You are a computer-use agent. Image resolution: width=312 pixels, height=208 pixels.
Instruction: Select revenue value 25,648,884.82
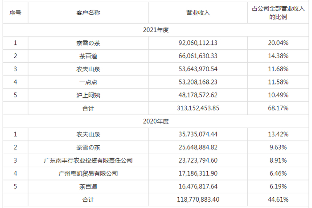pyautogui.click(x=198, y=148)
